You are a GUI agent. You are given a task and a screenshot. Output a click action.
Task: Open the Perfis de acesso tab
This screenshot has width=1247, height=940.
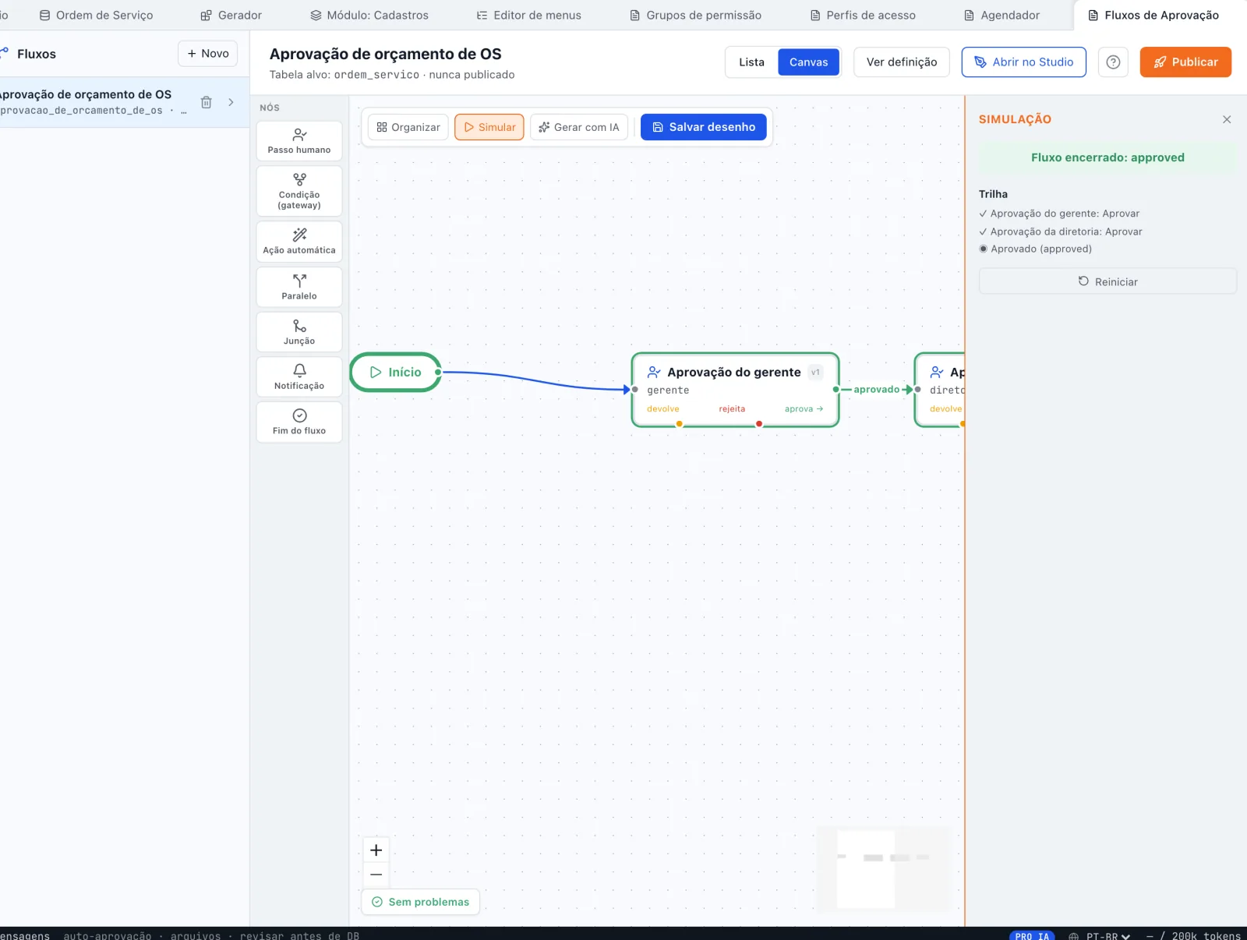coord(863,15)
